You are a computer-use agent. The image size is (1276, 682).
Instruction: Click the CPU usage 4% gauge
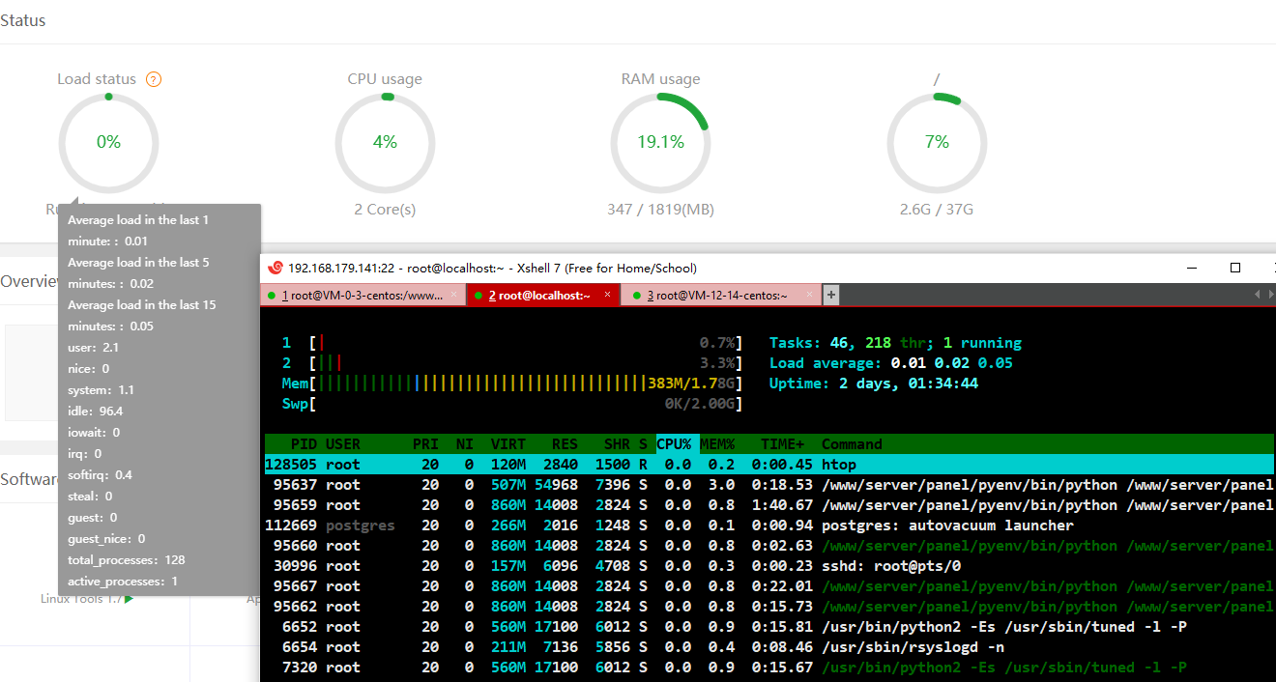[385, 142]
